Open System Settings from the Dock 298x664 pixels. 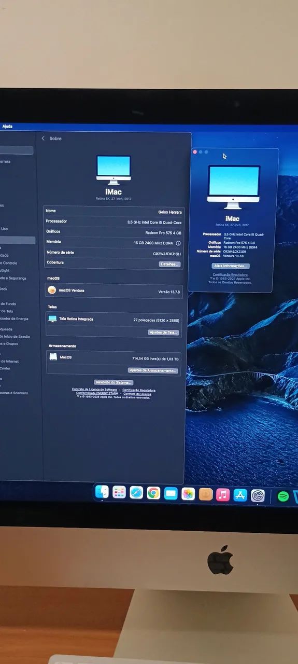258,496
